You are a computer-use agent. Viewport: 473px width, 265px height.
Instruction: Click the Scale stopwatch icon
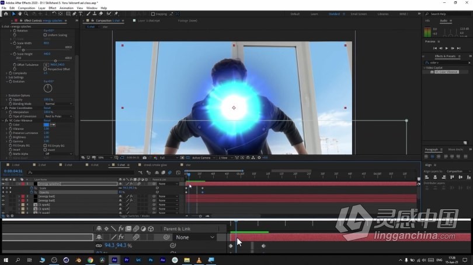(32, 188)
